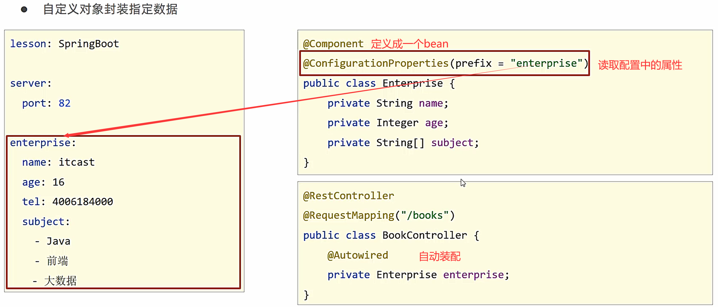Click the '@Component' annotation

(333, 44)
